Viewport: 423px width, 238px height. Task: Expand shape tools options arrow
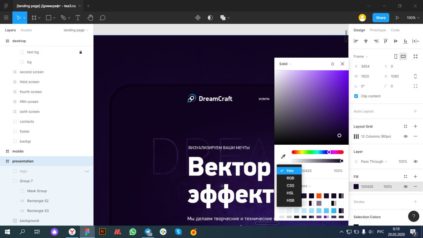pos(54,18)
